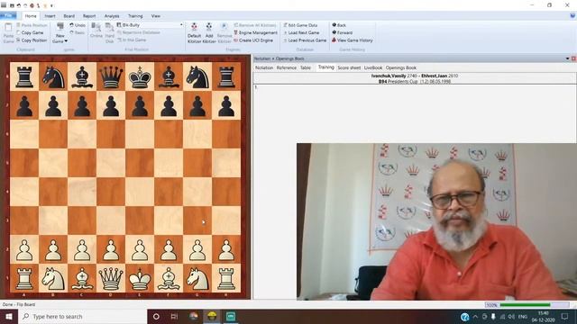The height and width of the screenshot is (324, 577).
Task: Click the white bishop on f1
Action: click(x=169, y=278)
